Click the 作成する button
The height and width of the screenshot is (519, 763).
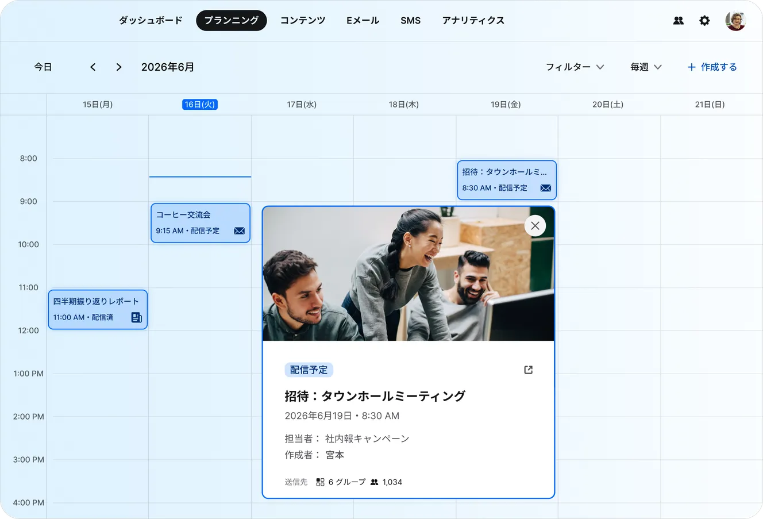(712, 67)
